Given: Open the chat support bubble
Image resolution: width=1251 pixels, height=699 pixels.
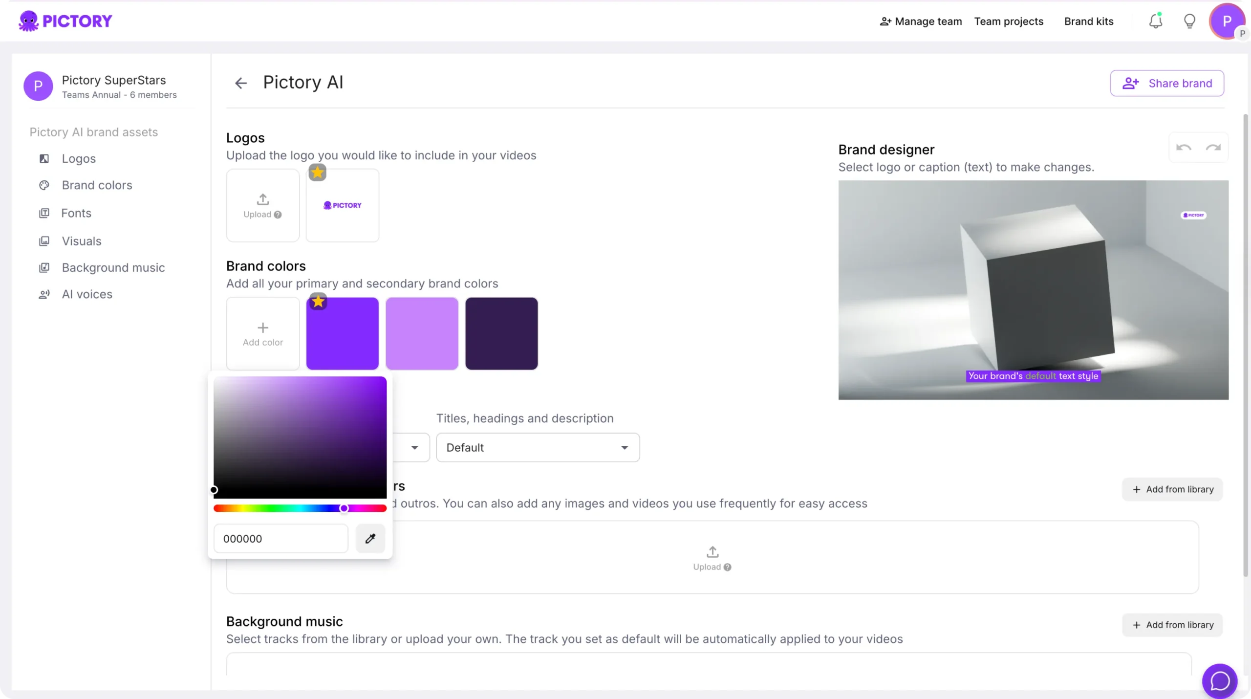Looking at the screenshot, I should [x=1220, y=681].
